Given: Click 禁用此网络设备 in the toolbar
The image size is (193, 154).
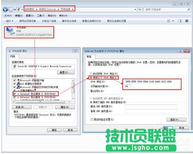Looking at the screenshot, I should coord(28,21).
